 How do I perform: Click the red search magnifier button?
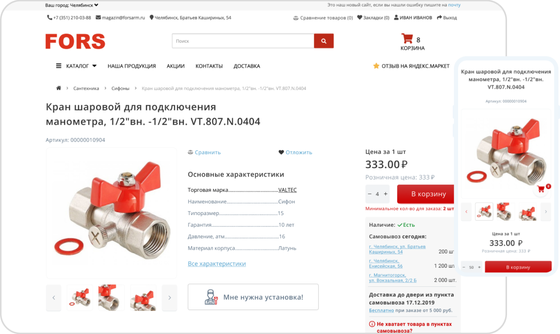[x=324, y=41]
